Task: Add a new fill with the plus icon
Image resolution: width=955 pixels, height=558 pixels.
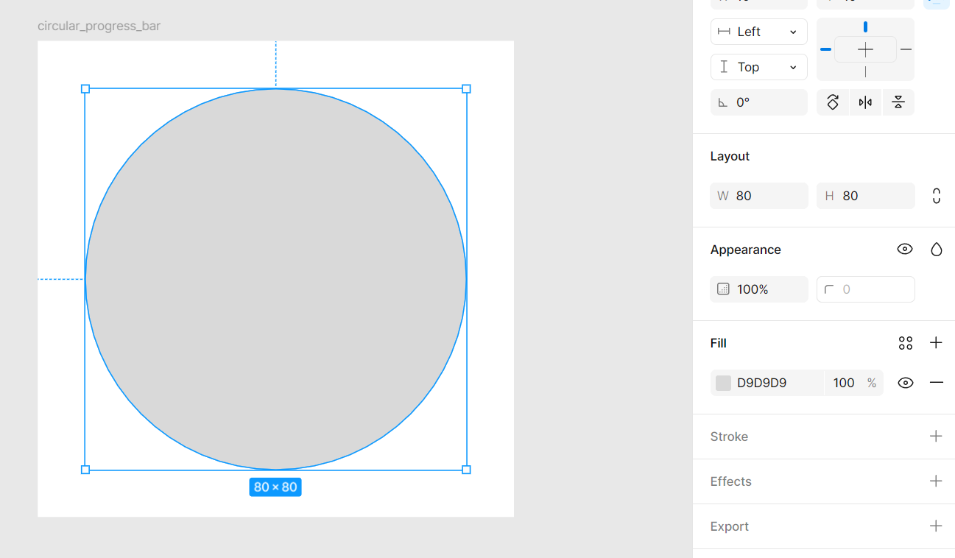Action: pos(936,342)
